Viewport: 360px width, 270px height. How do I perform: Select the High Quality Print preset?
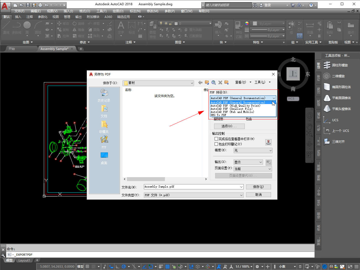(x=243, y=106)
